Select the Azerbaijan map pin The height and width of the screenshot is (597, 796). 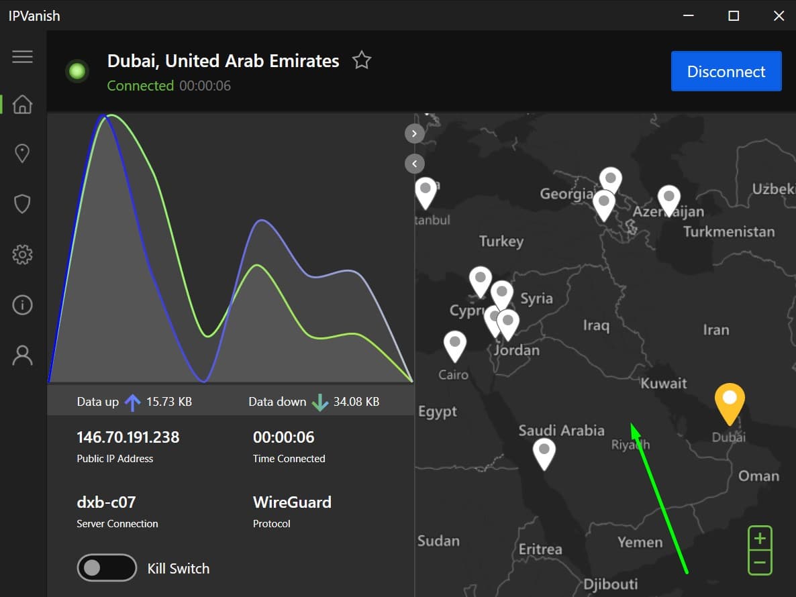click(669, 201)
